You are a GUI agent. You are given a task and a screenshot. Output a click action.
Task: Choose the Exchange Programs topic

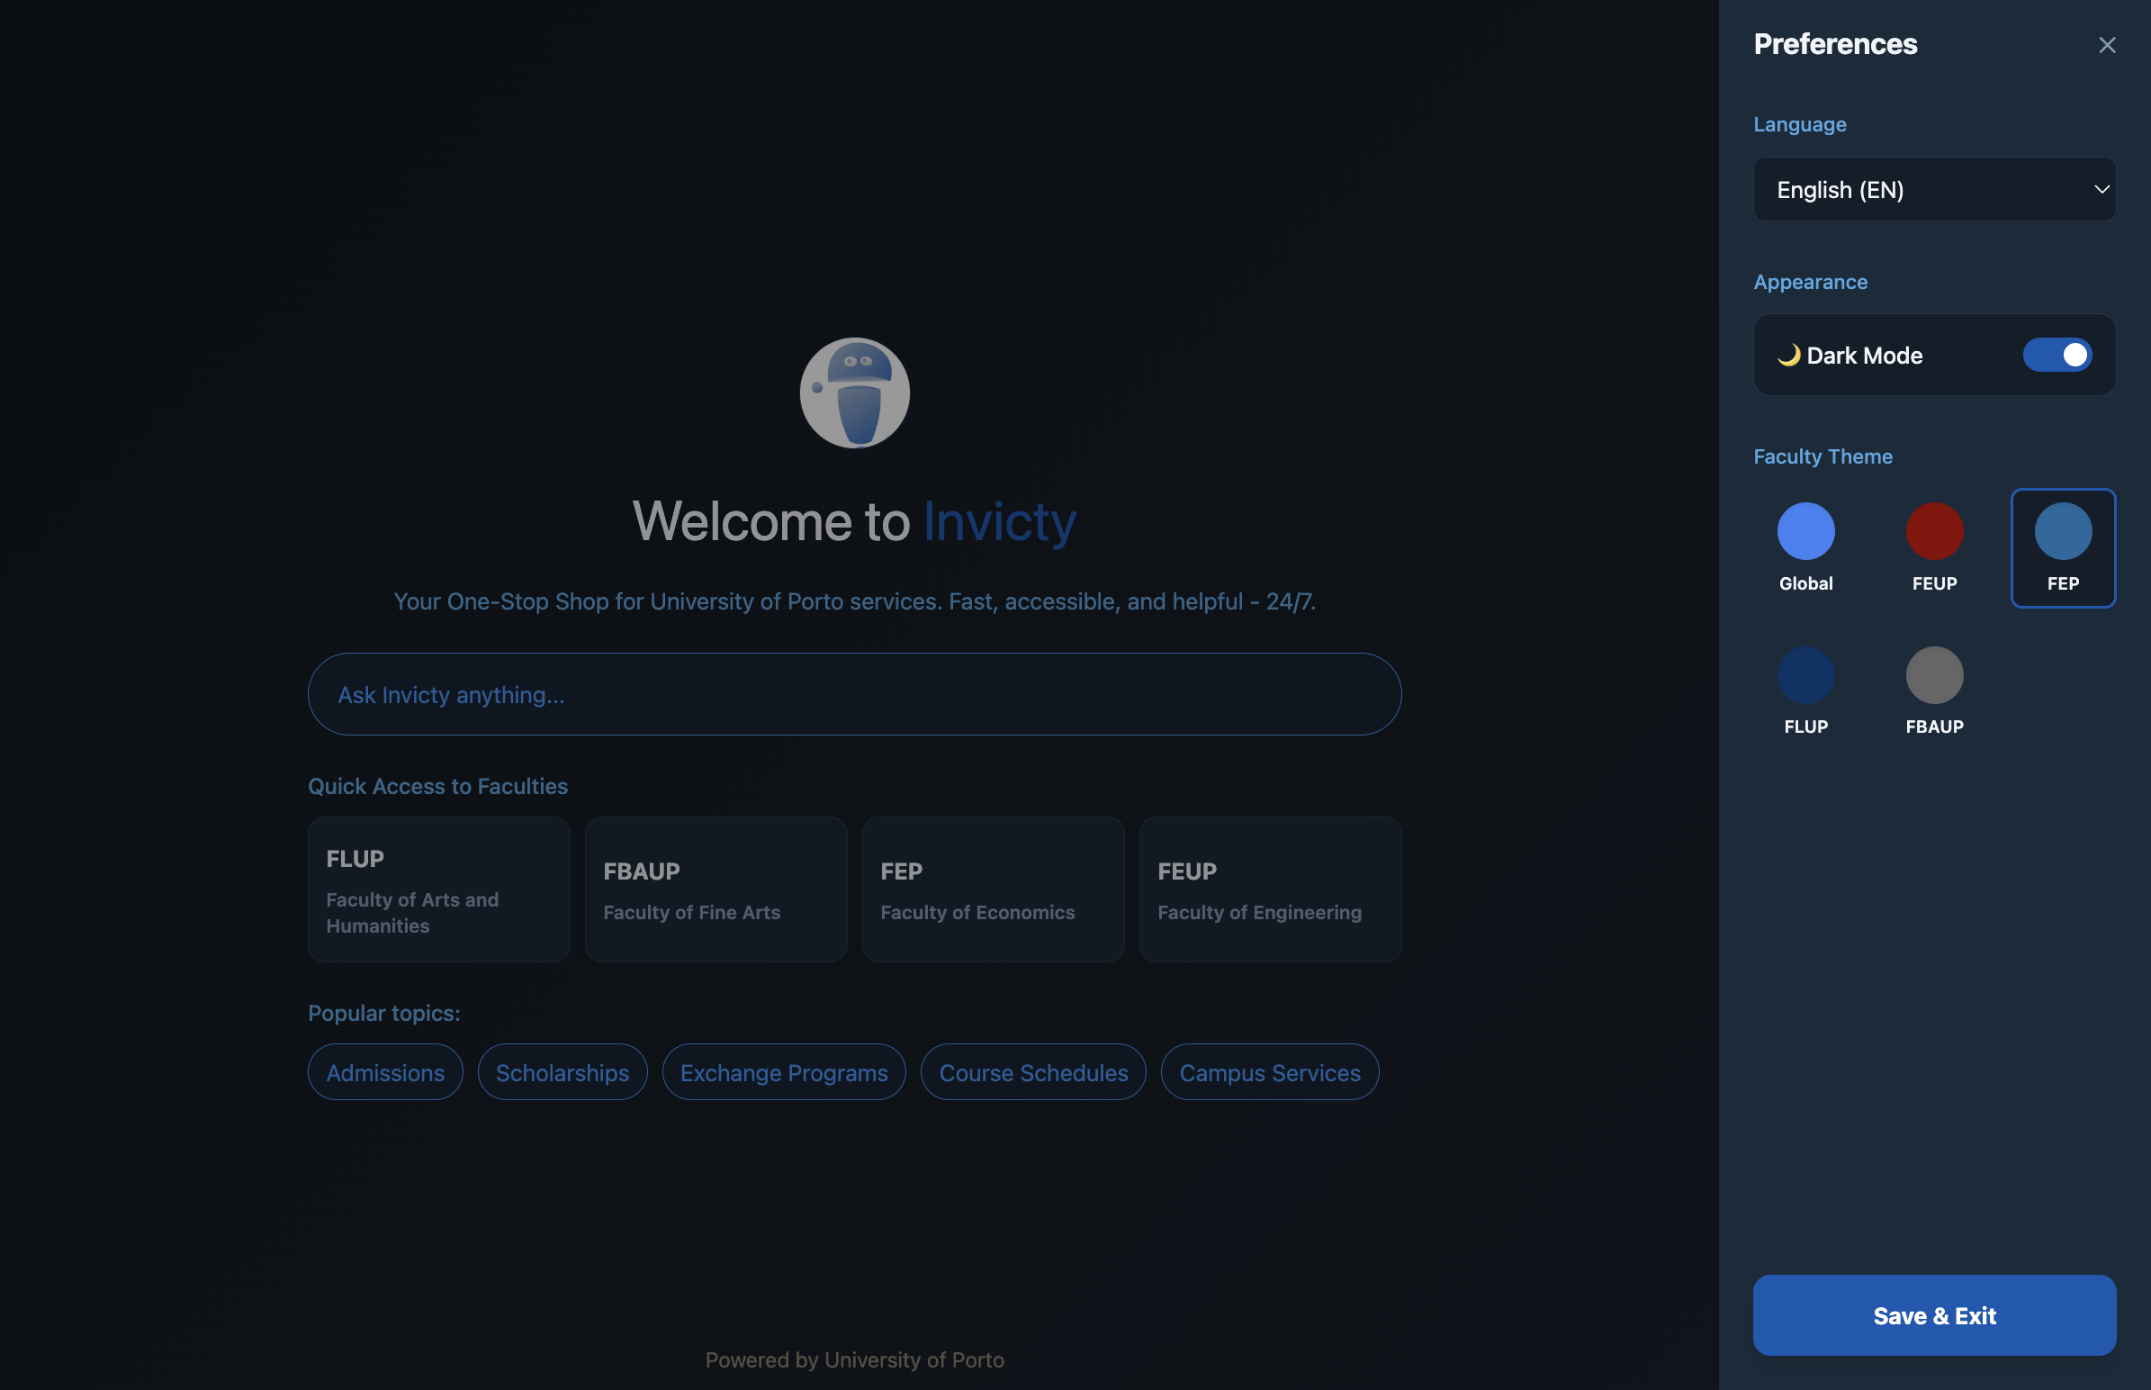click(783, 1072)
